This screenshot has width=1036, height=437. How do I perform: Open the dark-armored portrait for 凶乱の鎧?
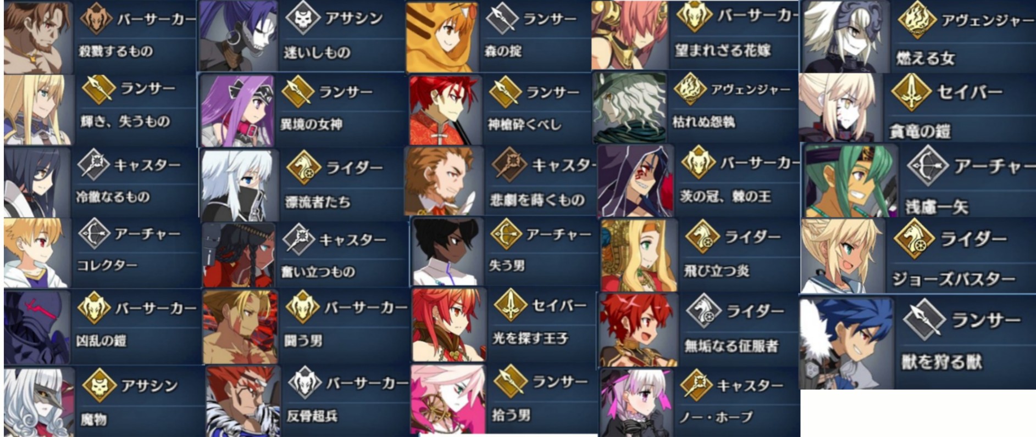point(36,328)
